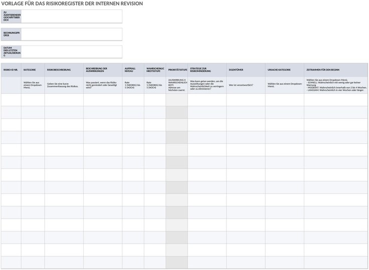
Task: Click the 'RISIKO-ID NR.' column header
Action: coord(11,70)
